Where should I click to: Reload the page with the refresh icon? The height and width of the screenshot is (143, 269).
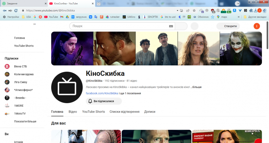coord(16,10)
